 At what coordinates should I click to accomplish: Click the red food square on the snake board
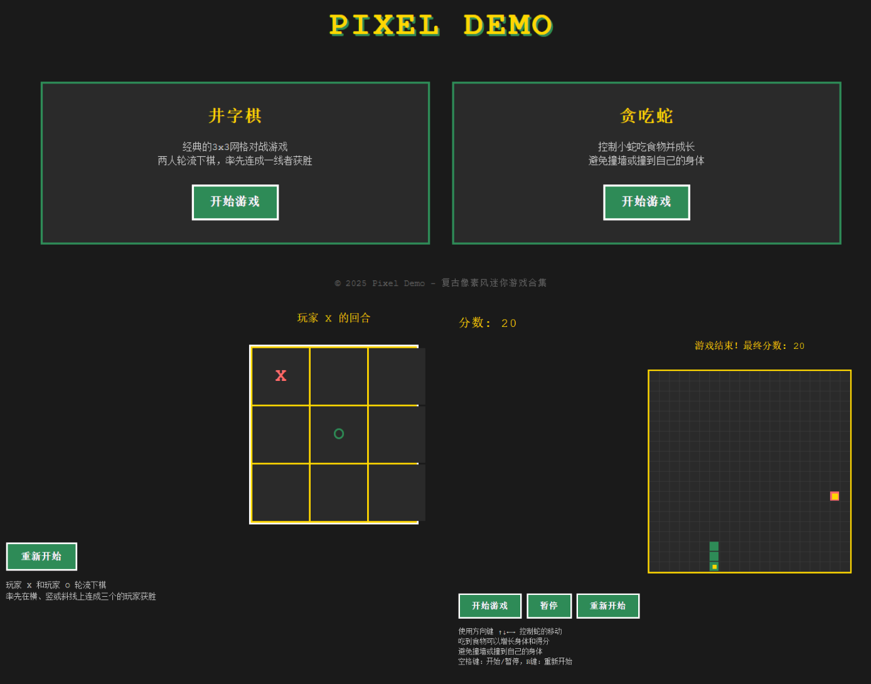coord(835,496)
